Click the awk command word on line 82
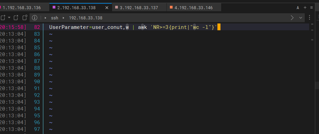 click(142, 27)
